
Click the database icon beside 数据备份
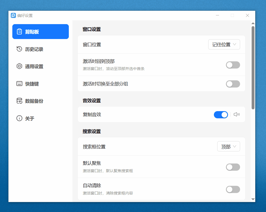[19, 101]
